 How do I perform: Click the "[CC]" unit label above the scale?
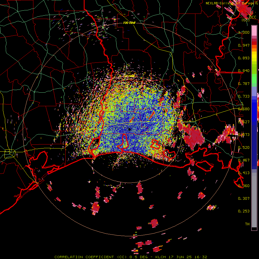[x=246, y=20]
